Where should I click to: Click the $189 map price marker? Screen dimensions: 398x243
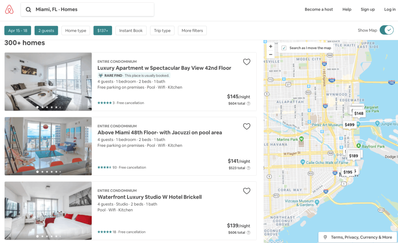[353, 156]
